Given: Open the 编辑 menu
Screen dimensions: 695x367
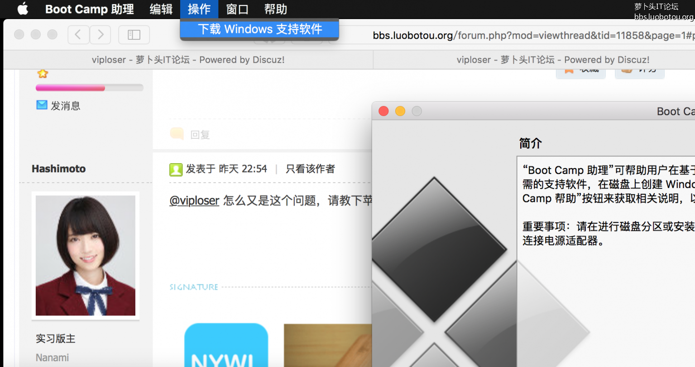Looking at the screenshot, I should point(161,9).
